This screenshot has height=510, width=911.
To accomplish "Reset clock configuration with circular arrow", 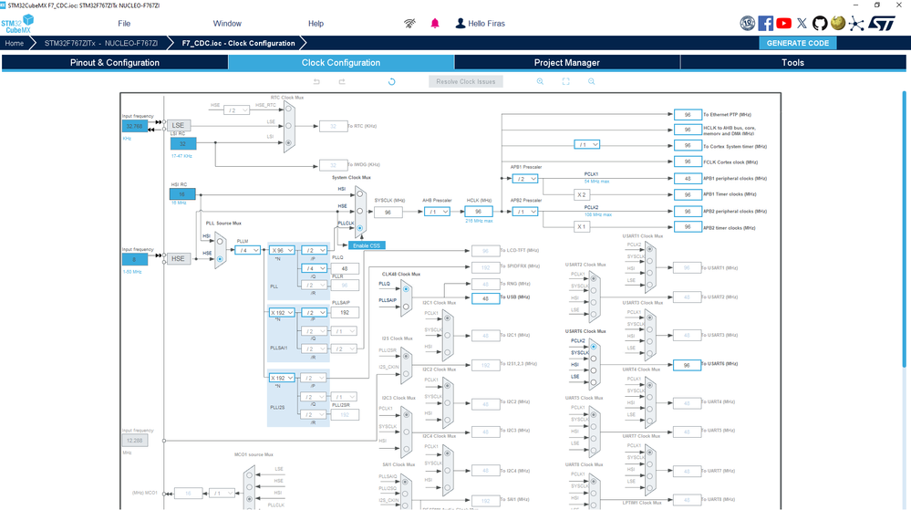I will coord(391,81).
